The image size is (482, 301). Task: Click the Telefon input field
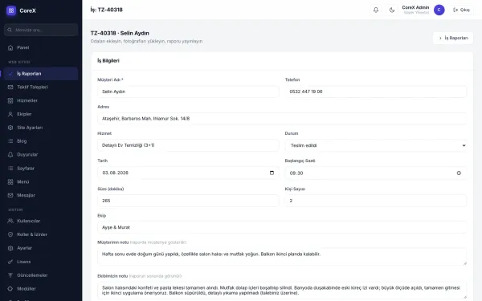376,92
